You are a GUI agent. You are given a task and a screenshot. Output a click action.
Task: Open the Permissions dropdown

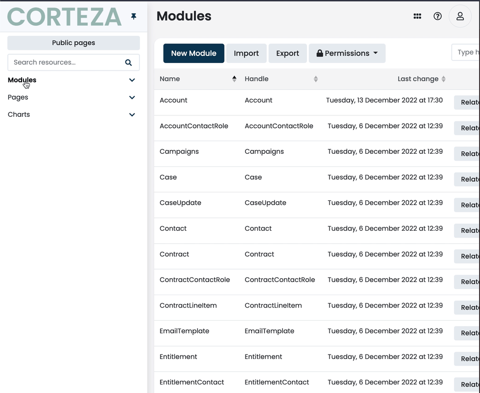point(347,53)
